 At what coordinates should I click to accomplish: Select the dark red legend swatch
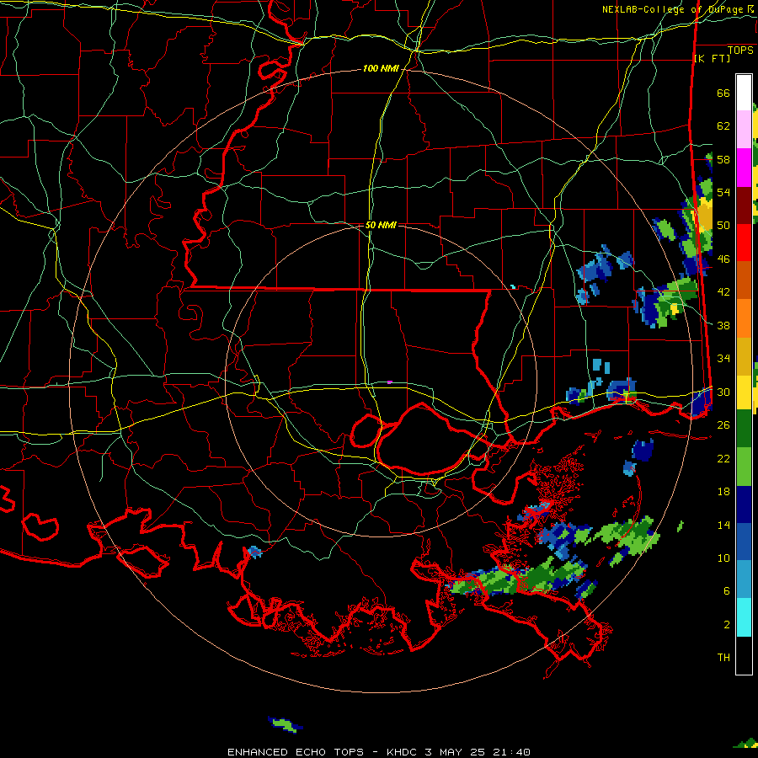[744, 206]
